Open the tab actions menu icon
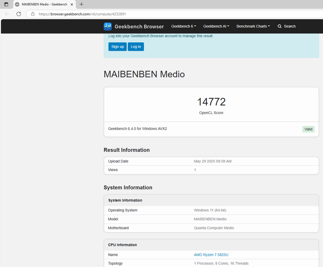Image resolution: width=323 pixels, height=267 pixels. 6,4
